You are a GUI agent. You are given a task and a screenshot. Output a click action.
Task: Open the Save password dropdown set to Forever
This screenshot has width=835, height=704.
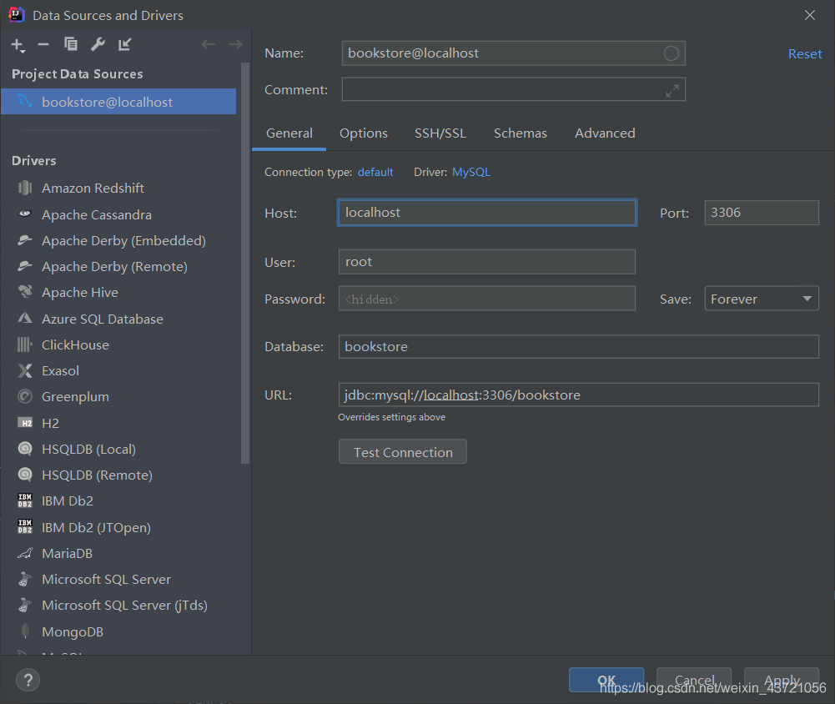click(762, 299)
